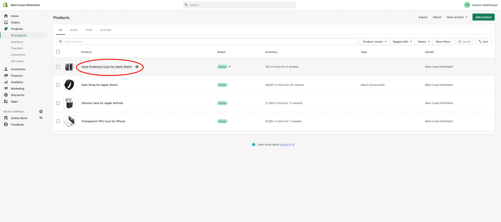The height and width of the screenshot is (222, 501).
Task: Click Import button
Action: (x=437, y=17)
